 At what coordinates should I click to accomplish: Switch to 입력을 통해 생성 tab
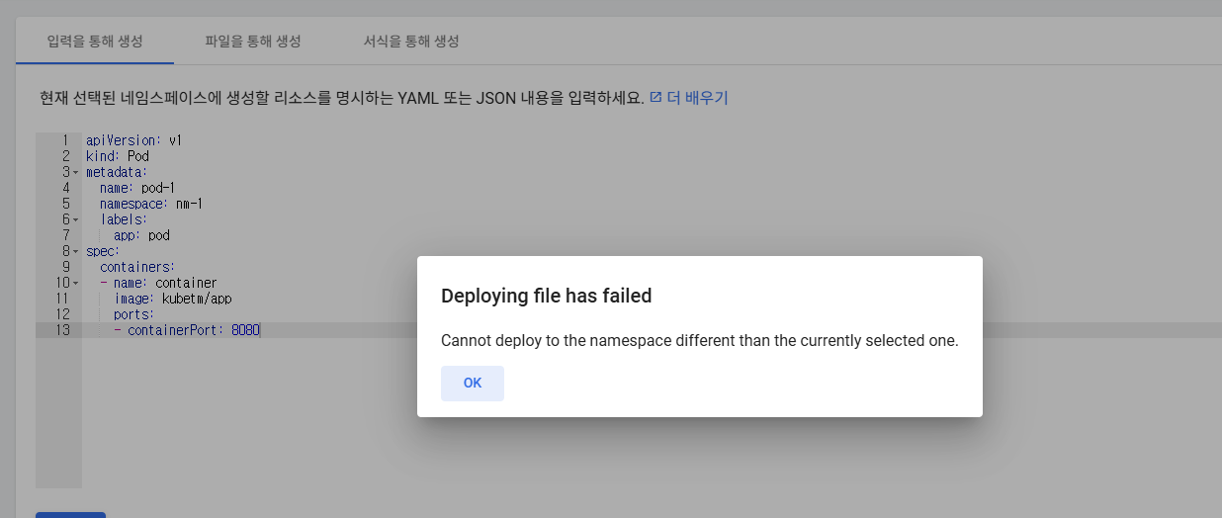point(95,42)
